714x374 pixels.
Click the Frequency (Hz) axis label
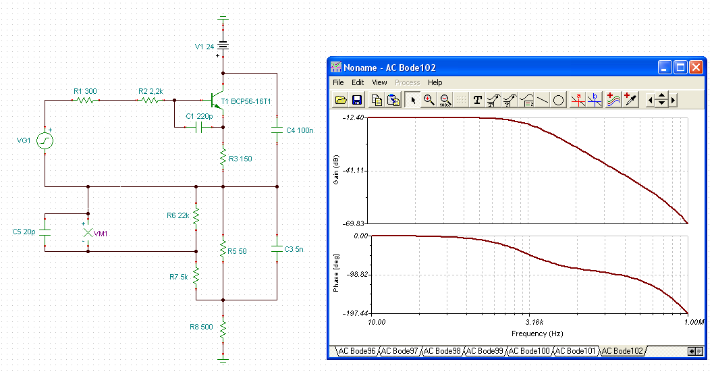(x=537, y=333)
